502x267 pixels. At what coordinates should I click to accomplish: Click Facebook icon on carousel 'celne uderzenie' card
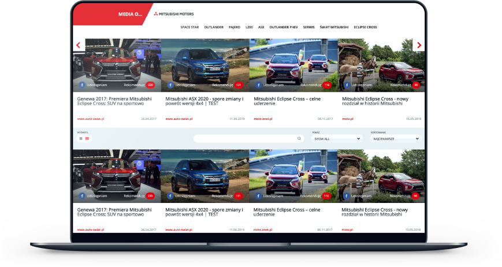259,85
